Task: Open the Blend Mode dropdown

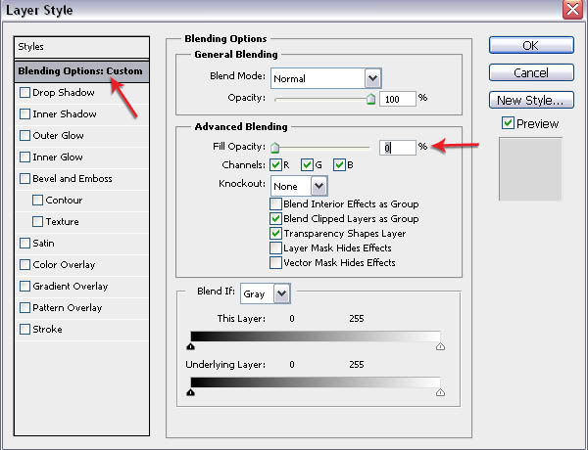Action: click(x=372, y=77)
